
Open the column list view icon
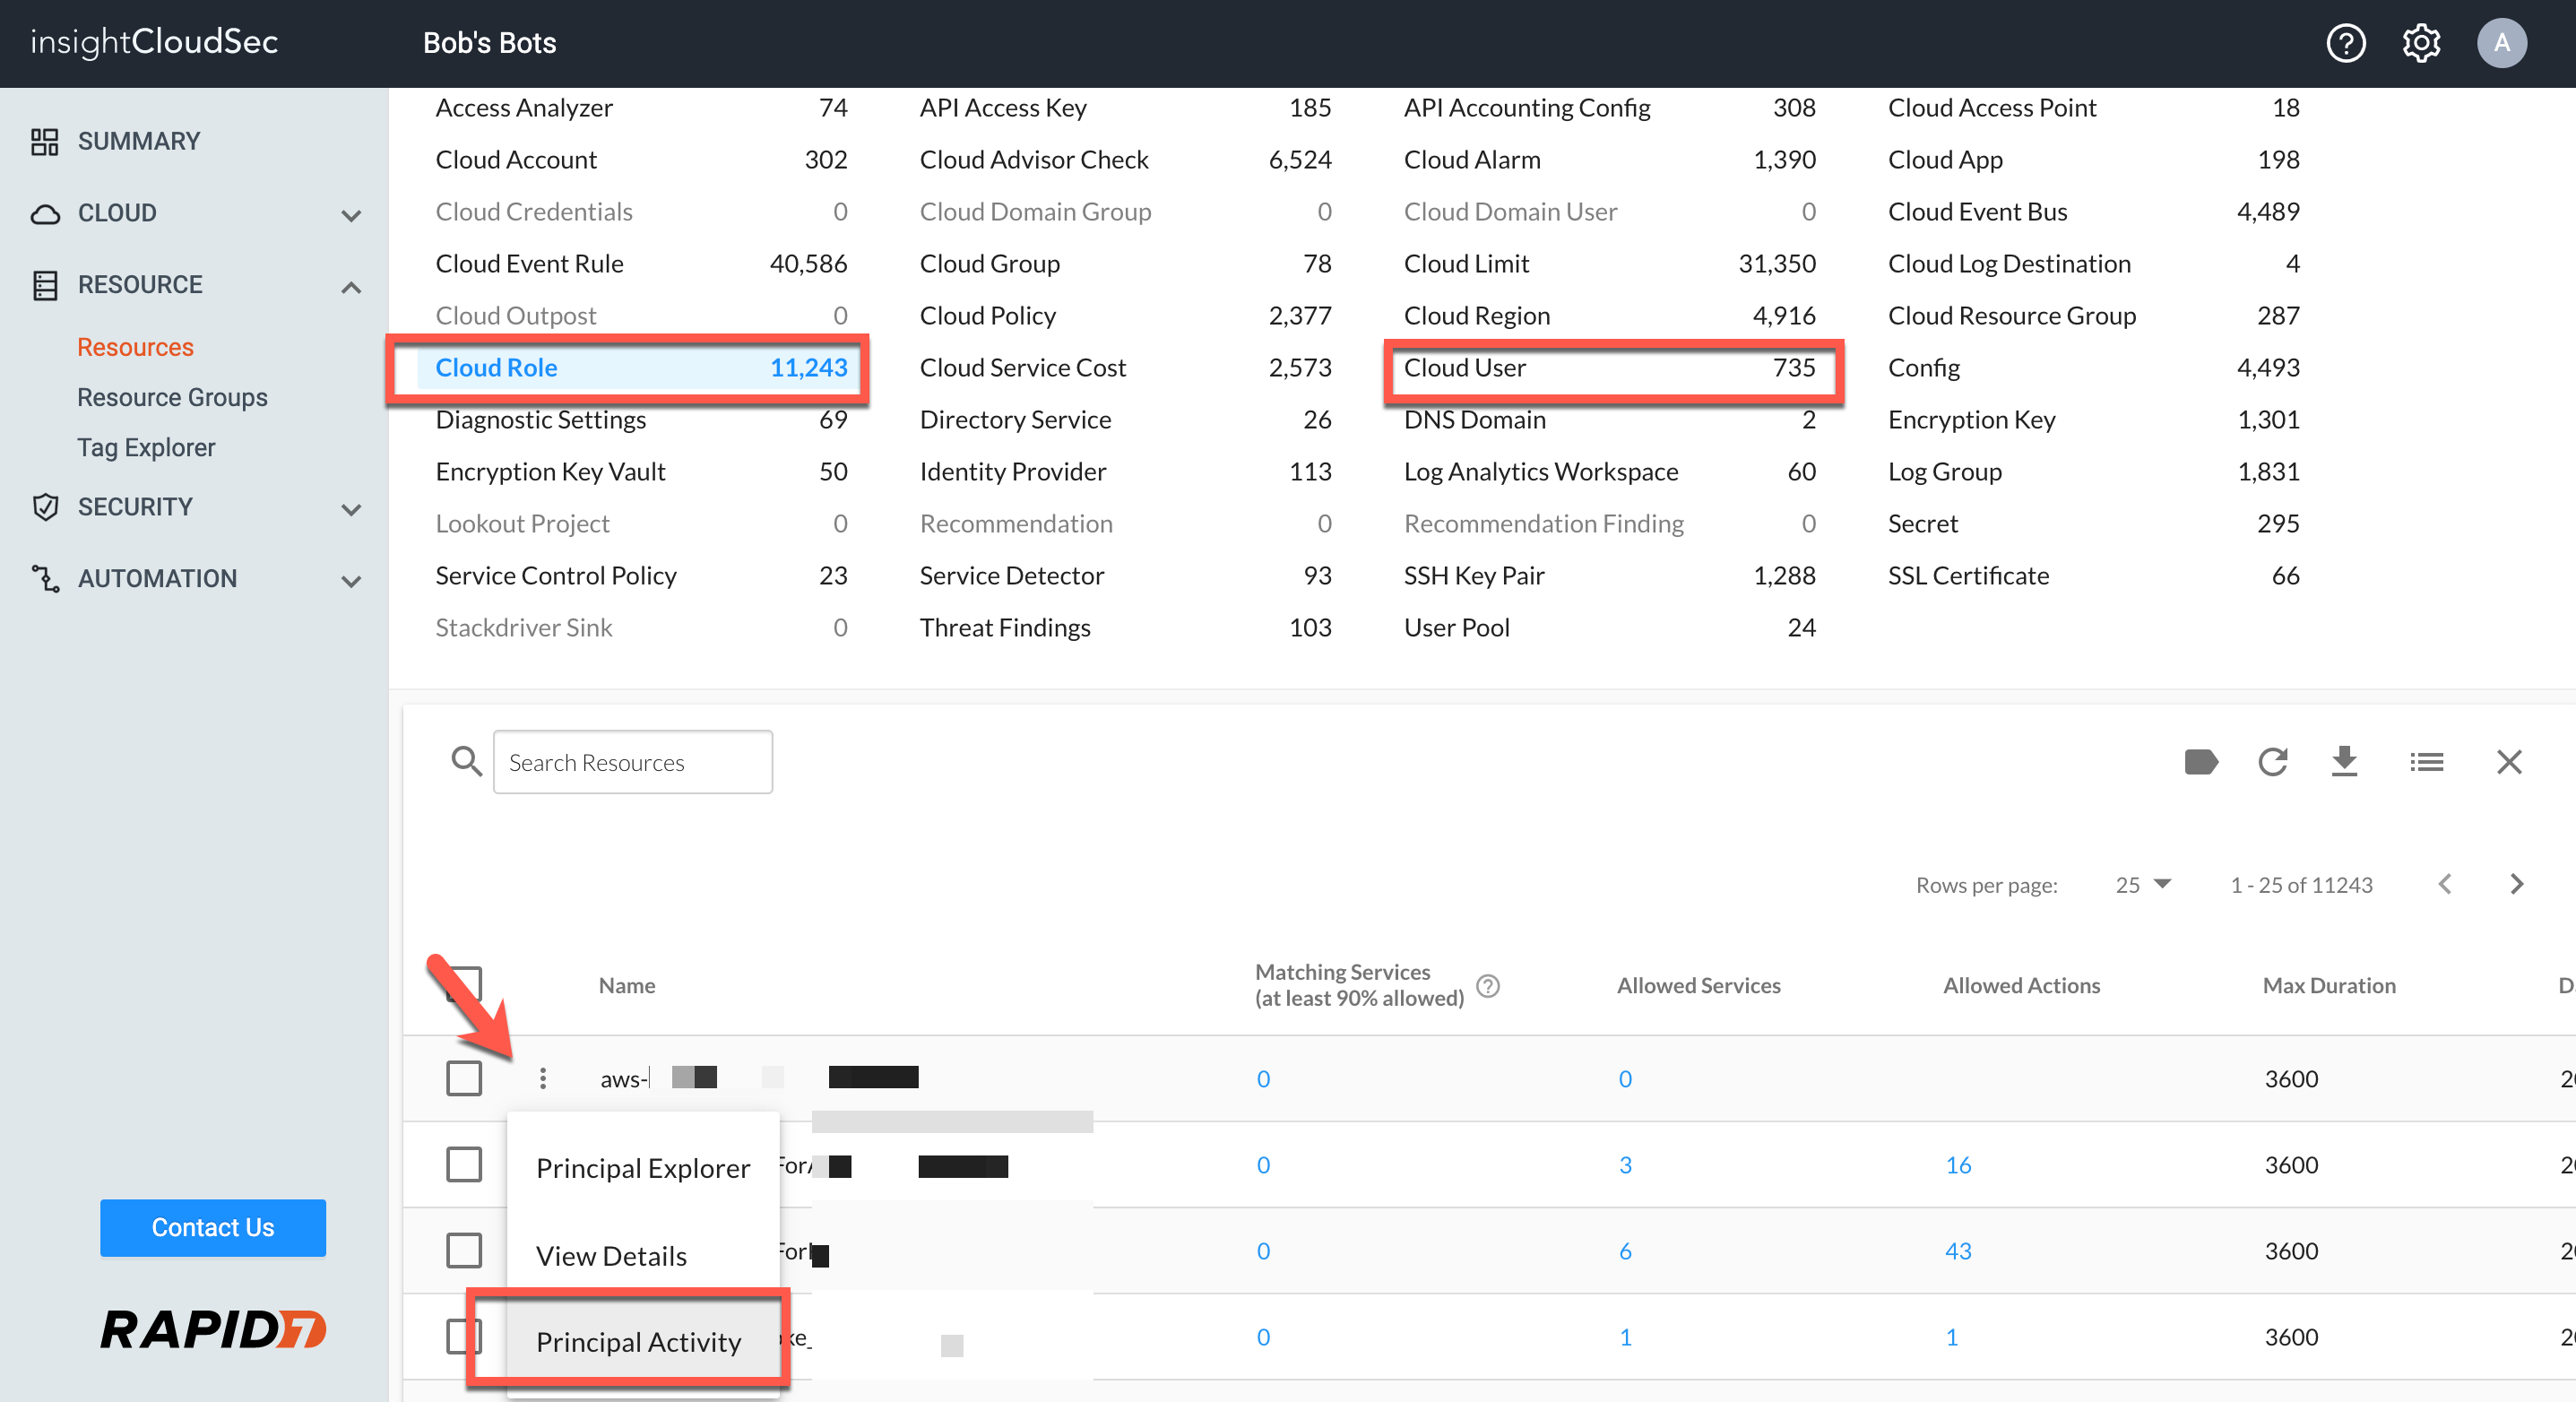pos(2426,762)
